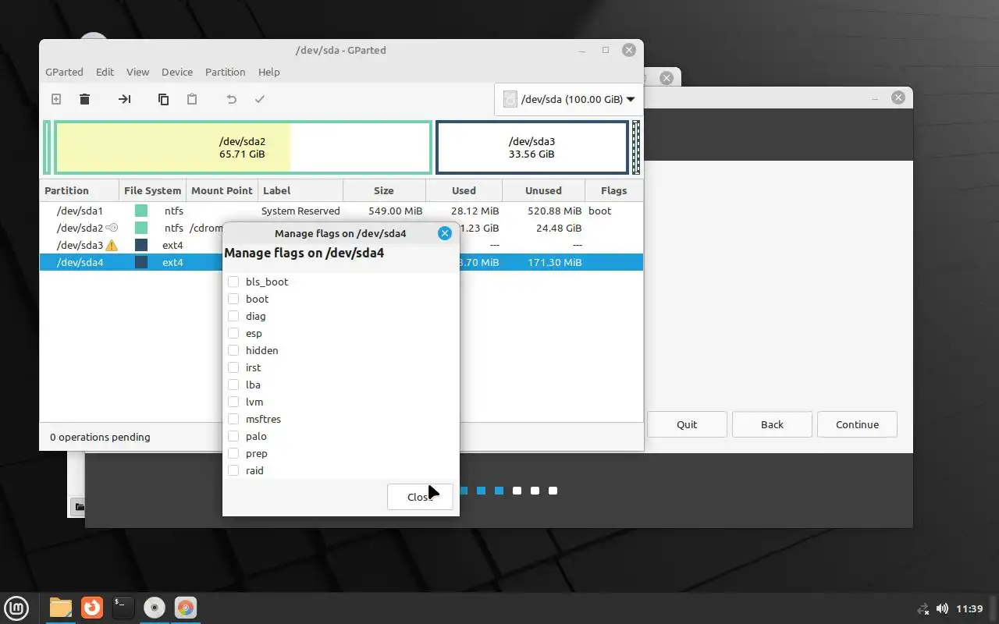Image resolution: width=999 pixels, height=624 pixels.
Task: Click the Used column header
Action: tap(464, 190)
